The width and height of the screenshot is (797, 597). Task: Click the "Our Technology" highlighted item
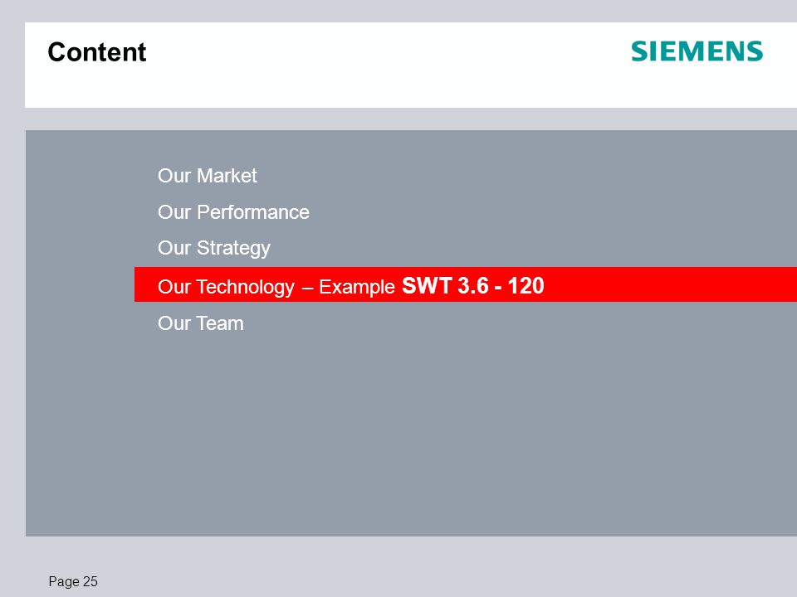click(466, 284)
